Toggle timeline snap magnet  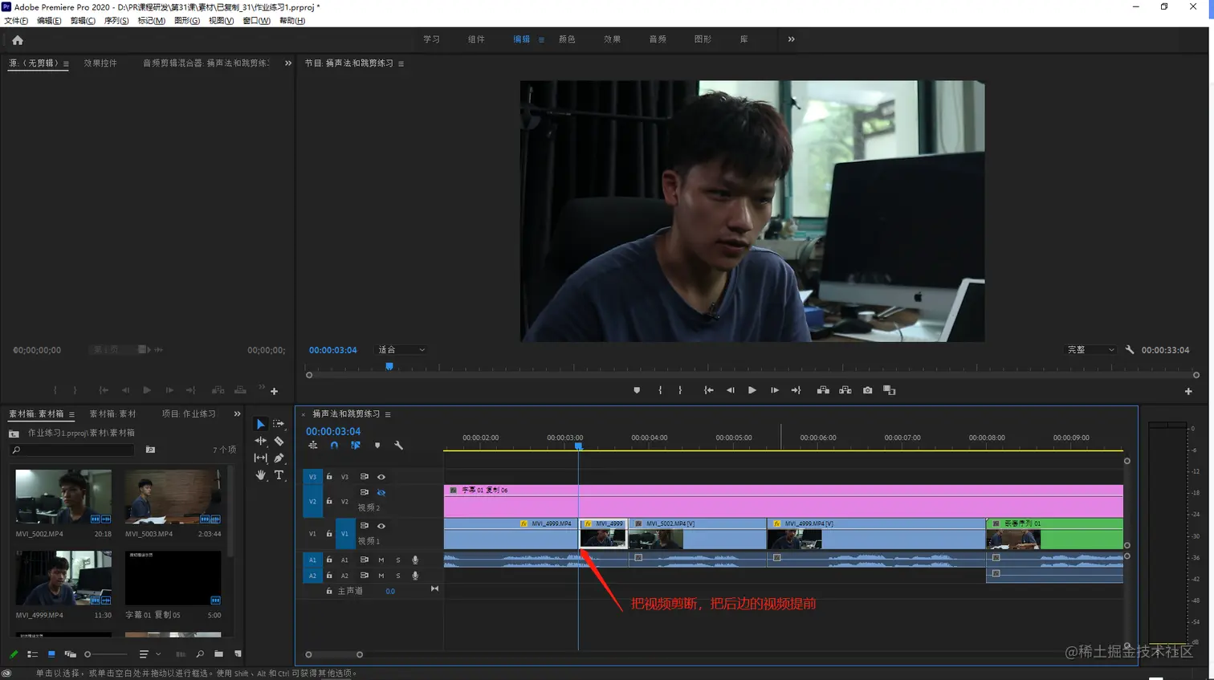coord(334,446)
